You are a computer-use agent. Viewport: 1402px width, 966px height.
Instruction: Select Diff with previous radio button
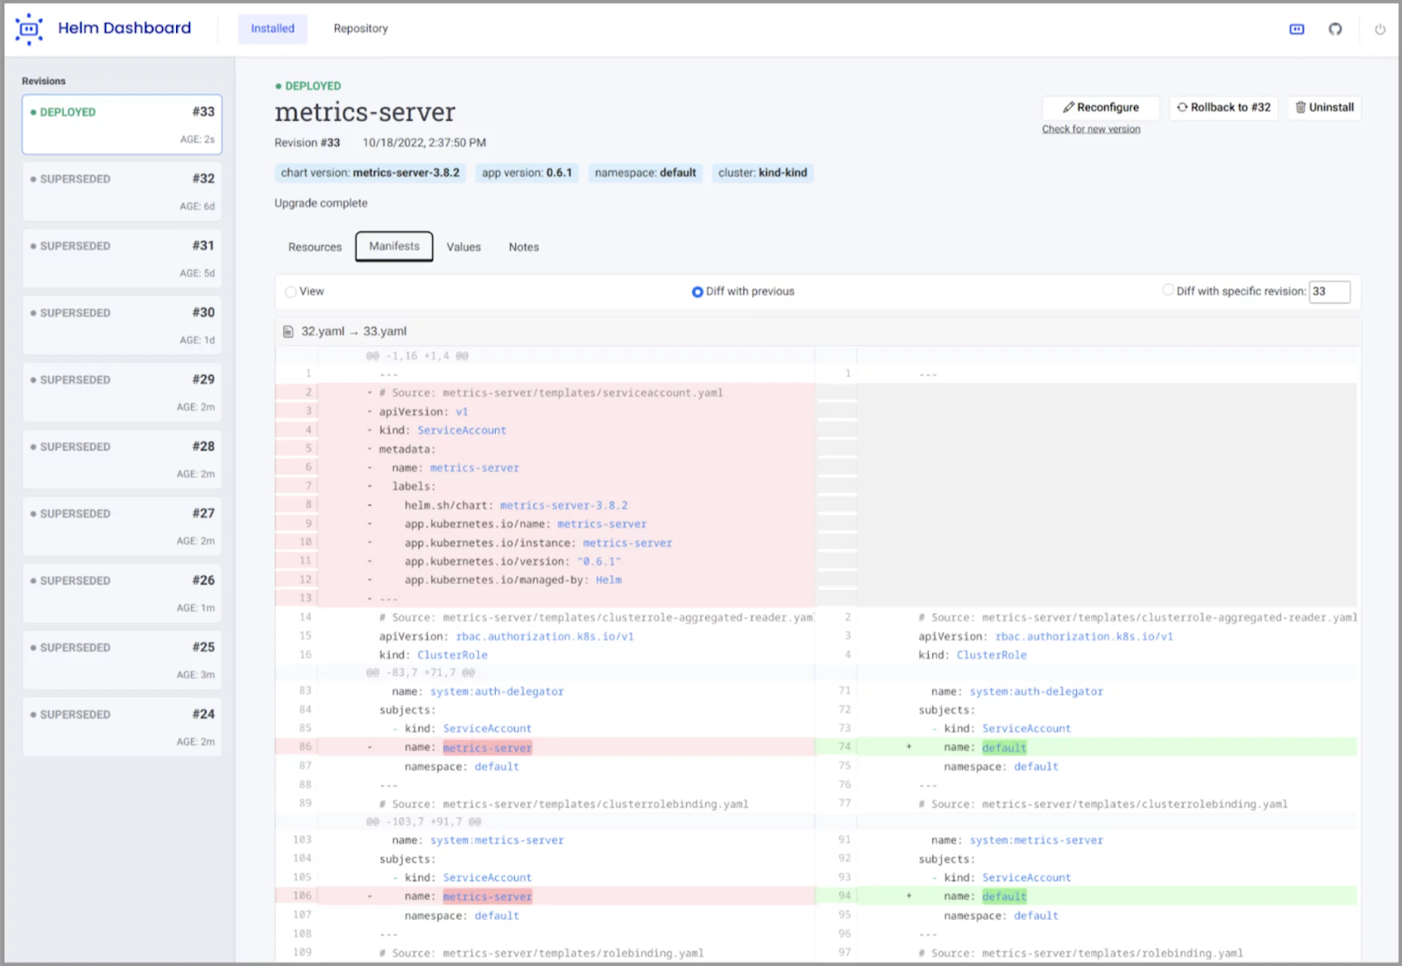697,292
